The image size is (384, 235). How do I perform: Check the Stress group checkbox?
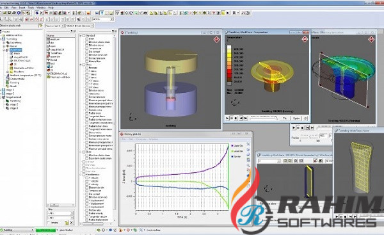84,65
